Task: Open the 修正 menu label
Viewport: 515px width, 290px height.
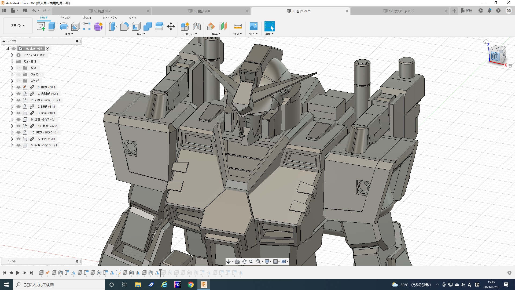Action: click(x=141, y=34)
